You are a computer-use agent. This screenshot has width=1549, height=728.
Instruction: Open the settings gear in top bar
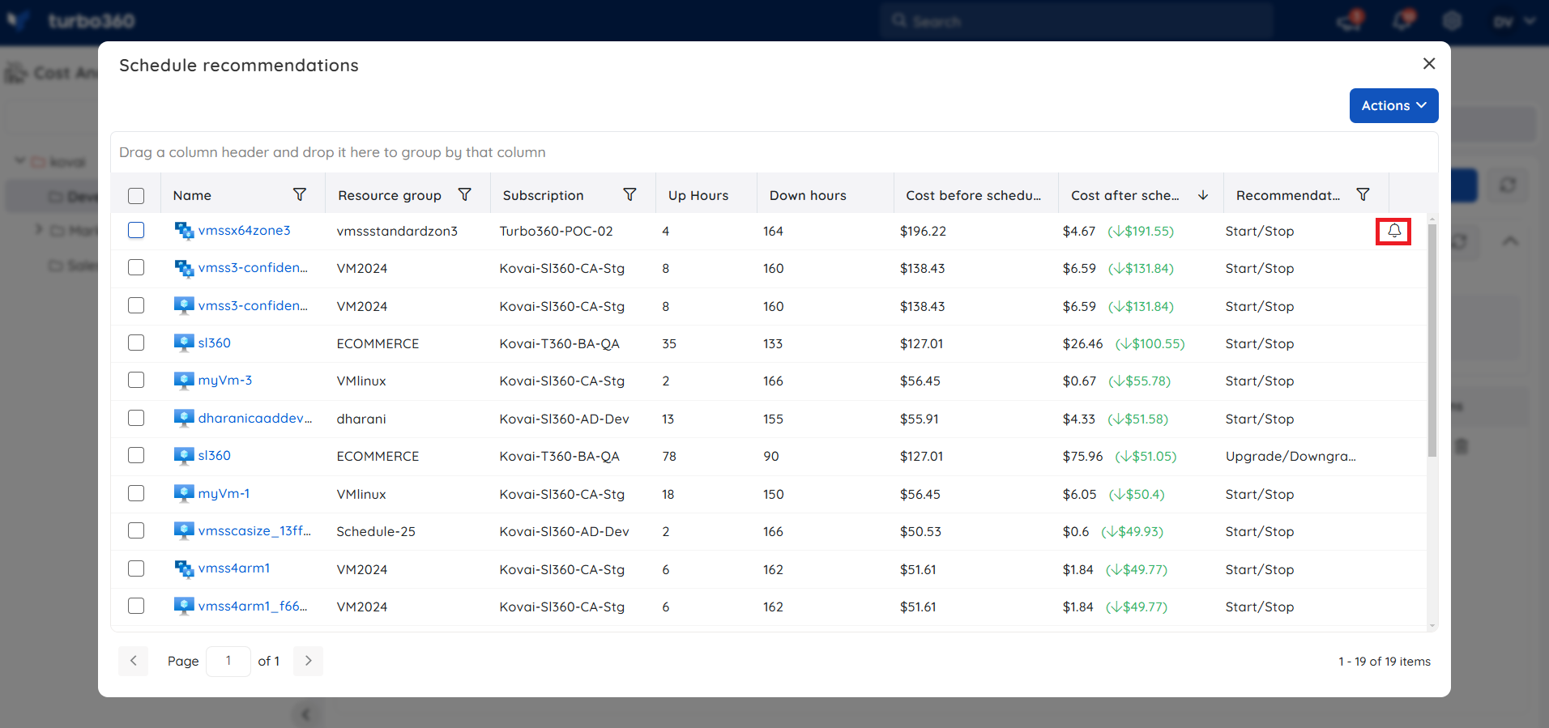coord(1453,21)
